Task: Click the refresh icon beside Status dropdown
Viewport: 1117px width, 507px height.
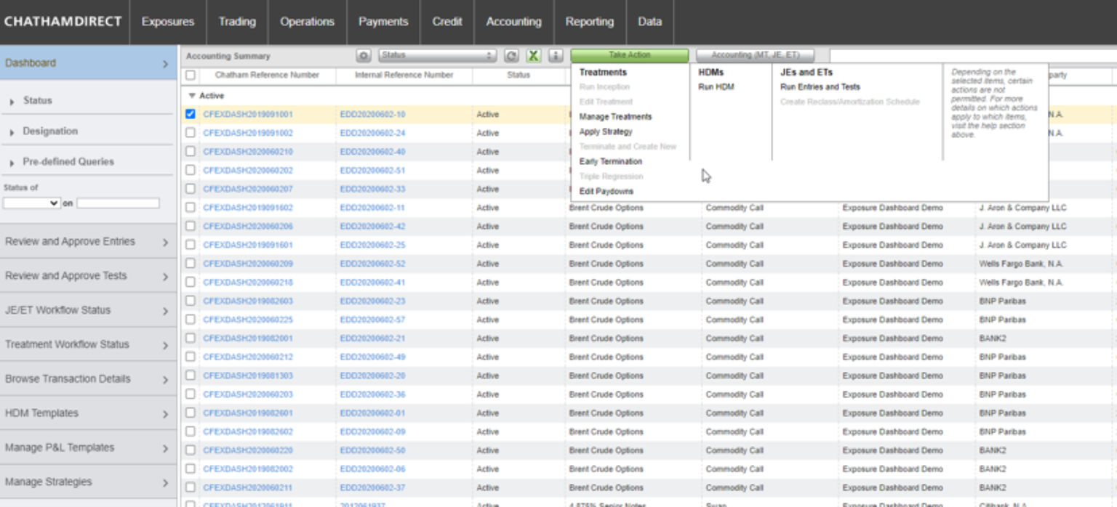Action: click(511, 56)
